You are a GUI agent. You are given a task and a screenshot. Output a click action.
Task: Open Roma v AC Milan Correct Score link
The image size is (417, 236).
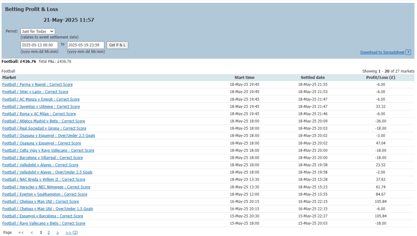(x=39, y=114)
